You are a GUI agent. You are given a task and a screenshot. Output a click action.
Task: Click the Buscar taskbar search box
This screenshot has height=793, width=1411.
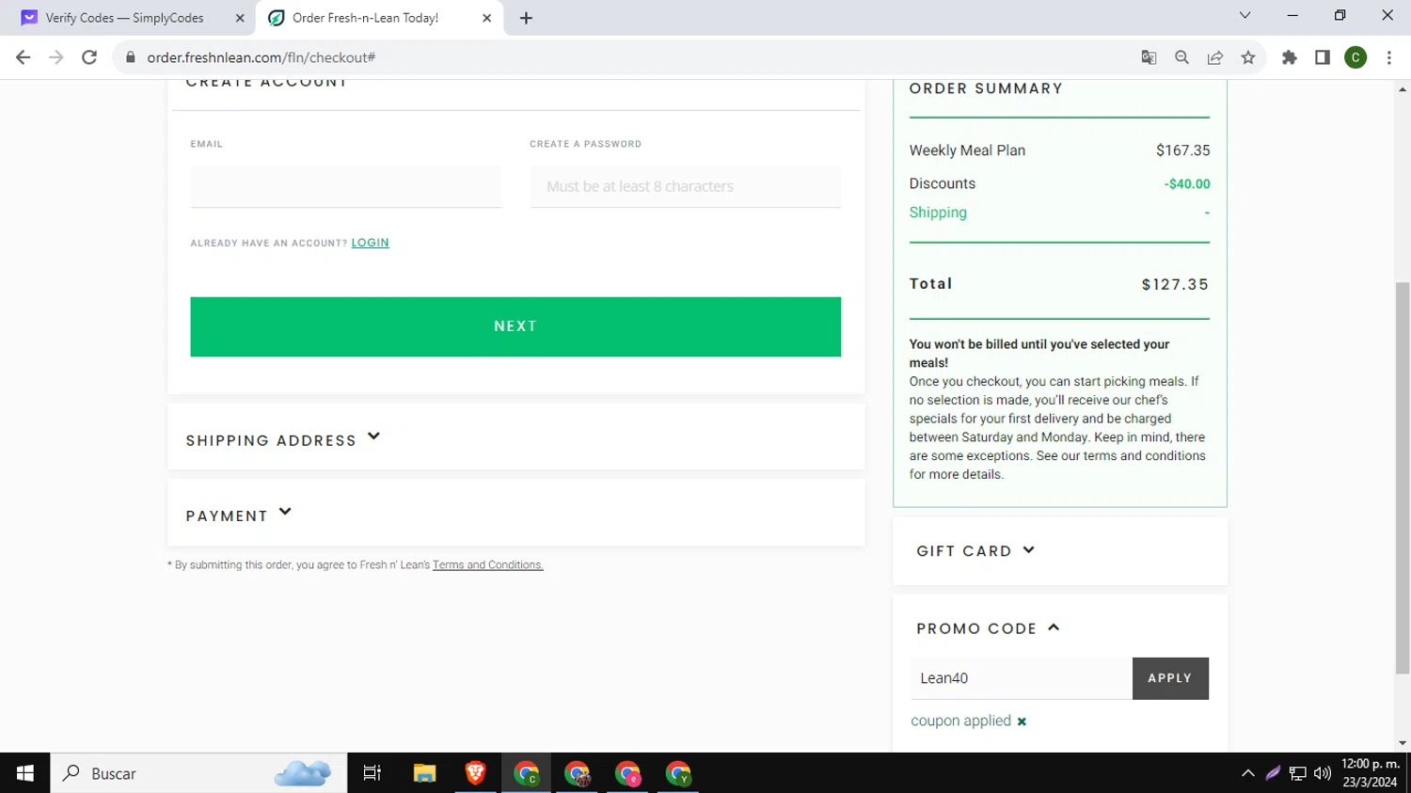[x=198, y=773]
